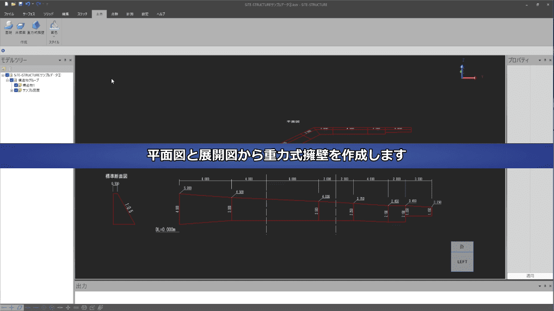Image resolution: width=554 pixels, height=311 pixels.
Task: Close the プロパティ panel
Action: pyautogui.click(x=550, y=60)
